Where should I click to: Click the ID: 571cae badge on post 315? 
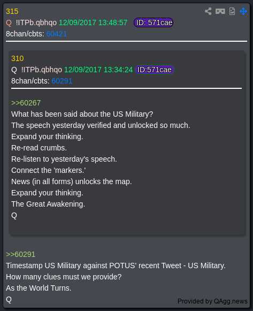point(154,22)
